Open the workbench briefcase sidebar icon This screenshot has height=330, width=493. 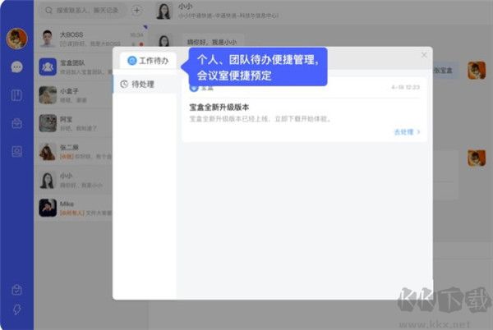click(x=16, y=123)
